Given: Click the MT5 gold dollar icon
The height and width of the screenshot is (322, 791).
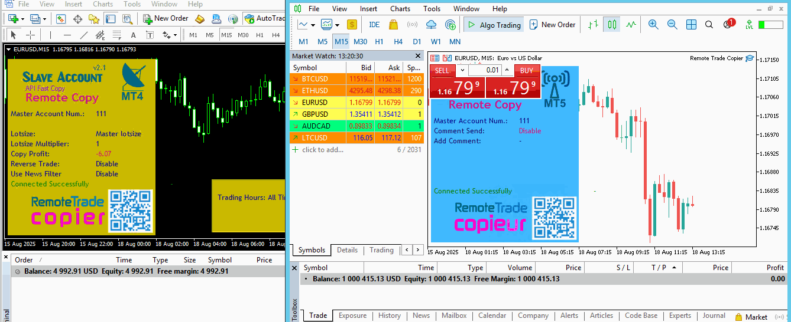Looking at the screenshot, I should tap(352, 25).
